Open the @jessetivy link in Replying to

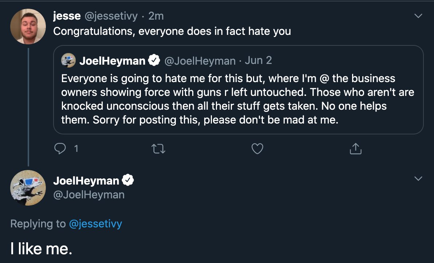[95, 224]
